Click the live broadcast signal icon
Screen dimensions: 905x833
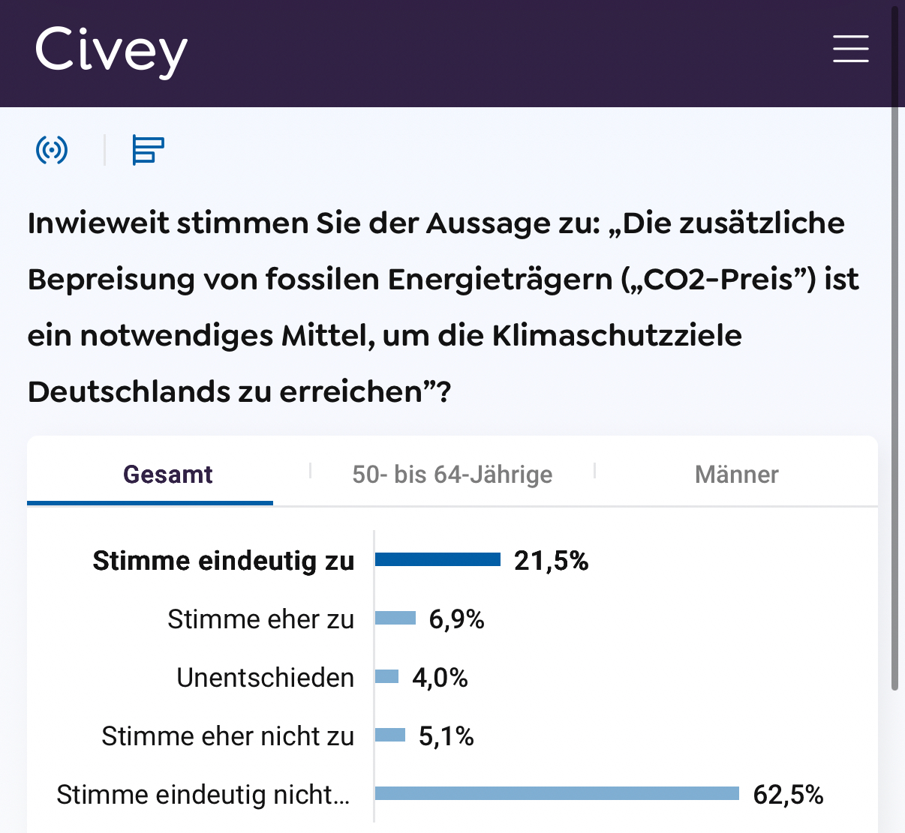point(52,150)
